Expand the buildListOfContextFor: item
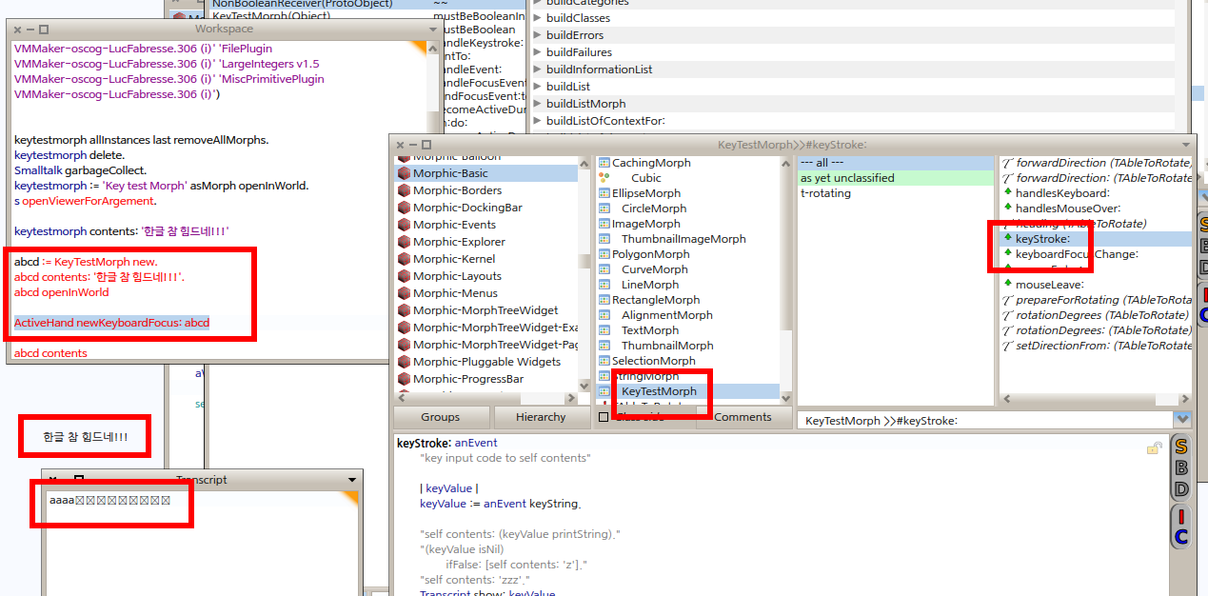1208x596 pixels. [x=537, y=121]
